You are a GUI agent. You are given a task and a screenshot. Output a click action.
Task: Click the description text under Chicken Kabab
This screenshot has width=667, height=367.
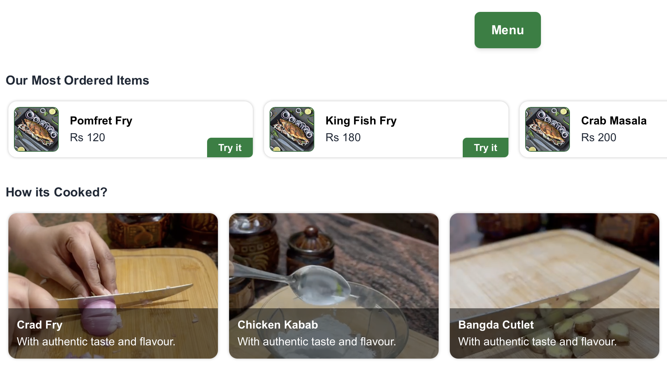317,341
